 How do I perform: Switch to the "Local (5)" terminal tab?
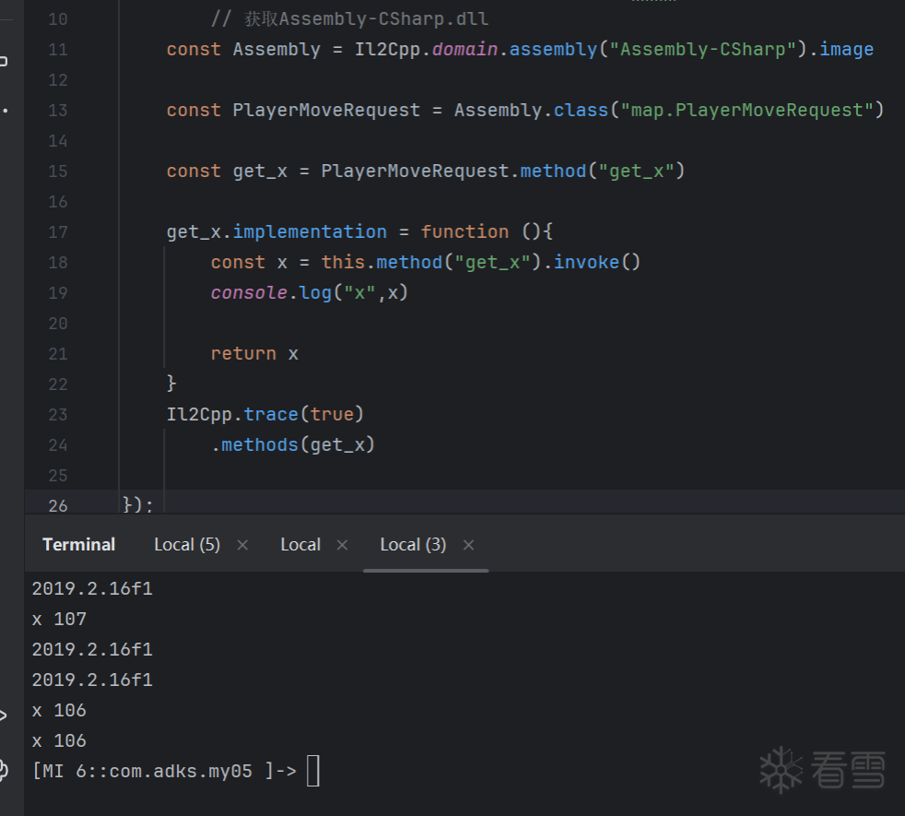point(186,545)
